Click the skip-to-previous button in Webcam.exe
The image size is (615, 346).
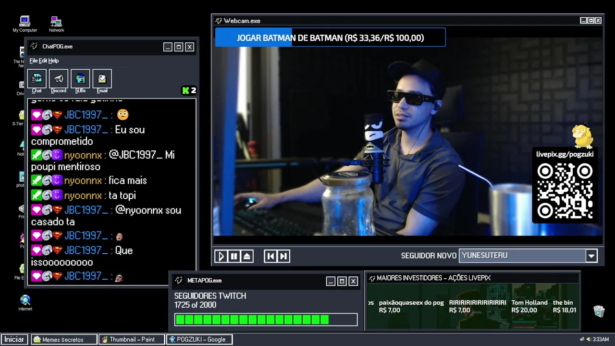pos(271,256)
